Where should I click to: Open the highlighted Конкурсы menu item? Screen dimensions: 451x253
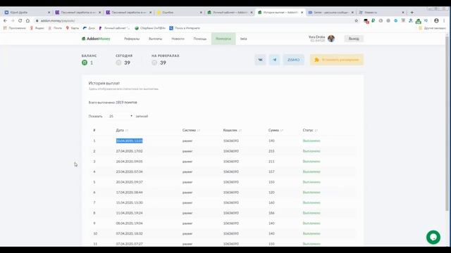[x=223, y=39]
